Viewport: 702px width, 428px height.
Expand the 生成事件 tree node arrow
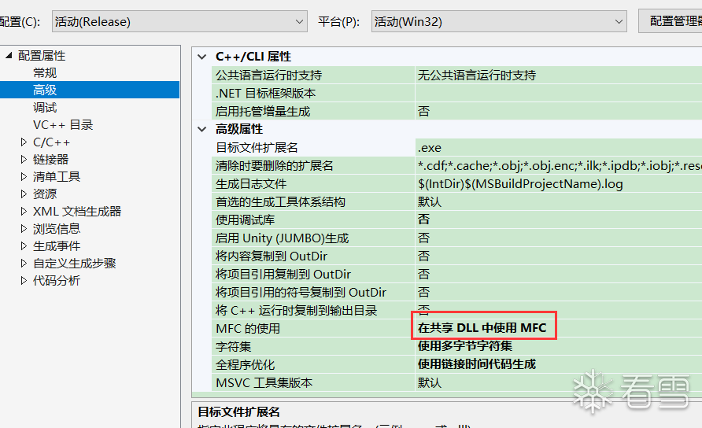[x=24, y=245]
